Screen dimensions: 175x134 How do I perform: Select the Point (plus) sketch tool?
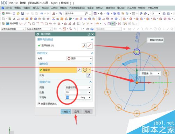point(55,24)
